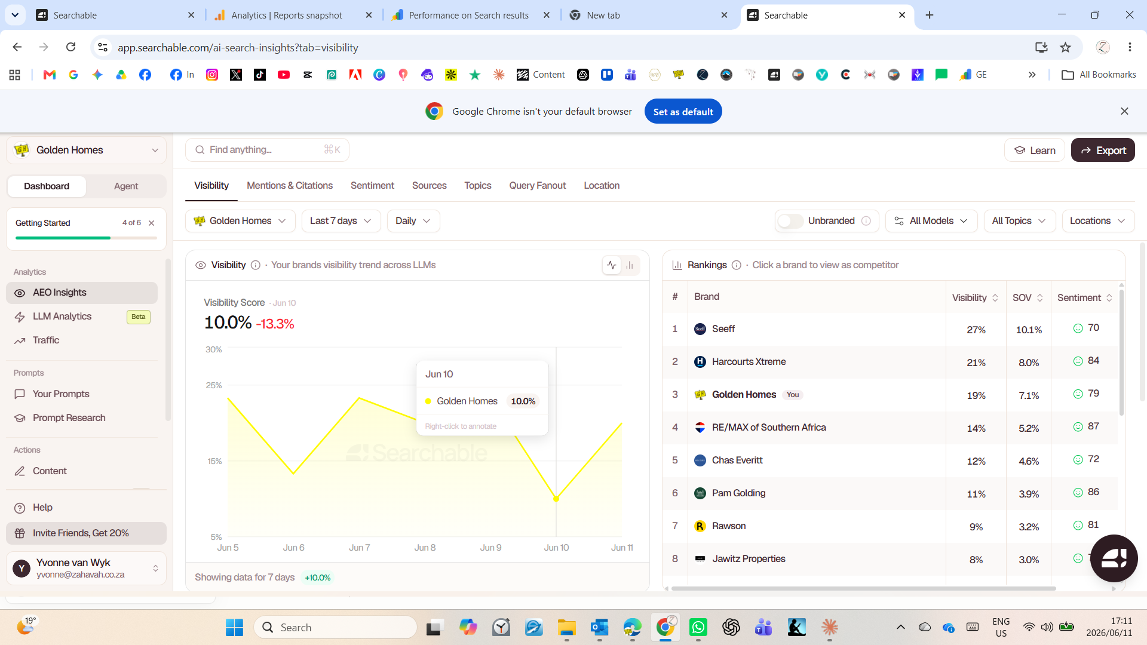Open Traffic in sidebar
Screen dimensions: 1147x645
(82, 340)
